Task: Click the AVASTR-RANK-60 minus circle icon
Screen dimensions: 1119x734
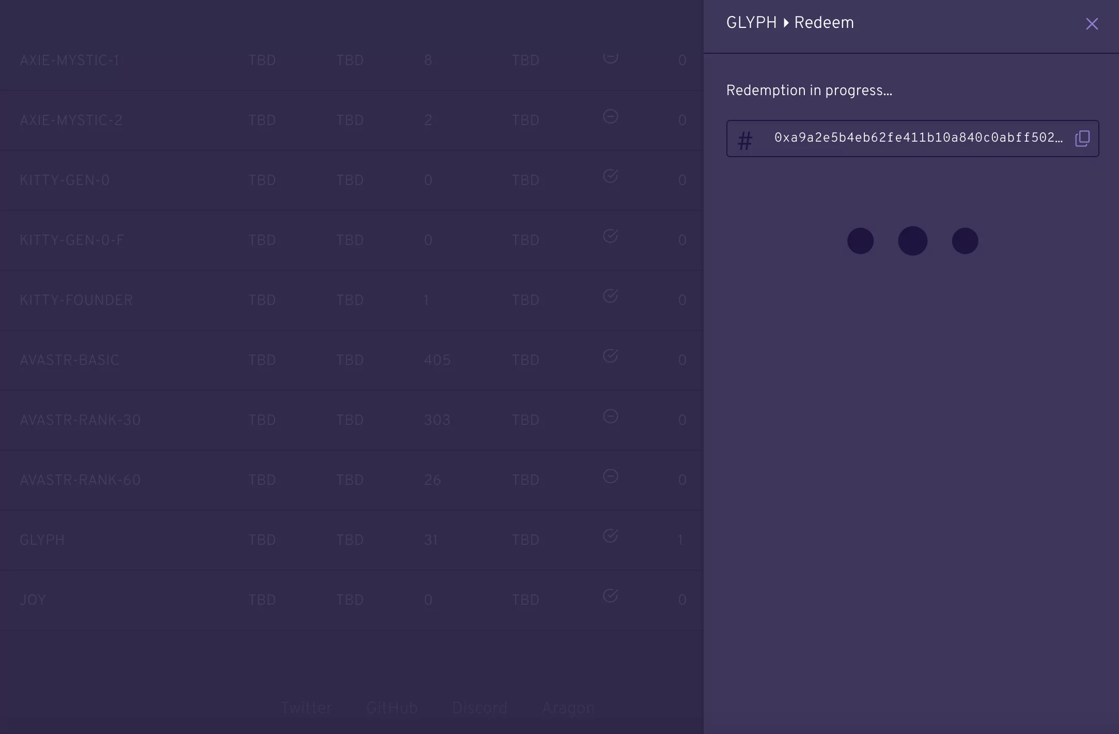Action: pyautogui.click(x=610, y=476)
